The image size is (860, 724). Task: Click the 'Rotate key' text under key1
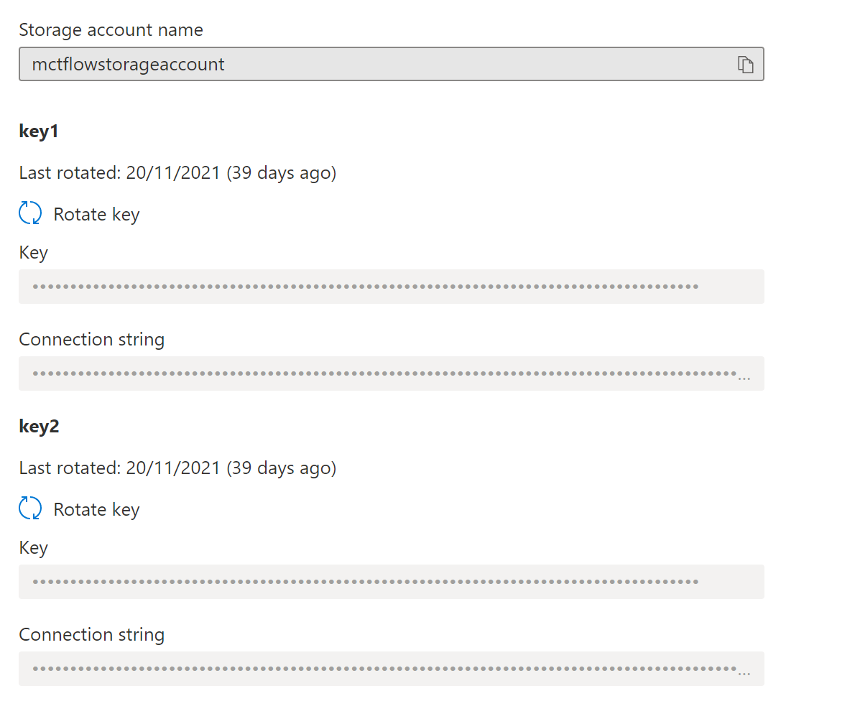(x=96, y=214)
